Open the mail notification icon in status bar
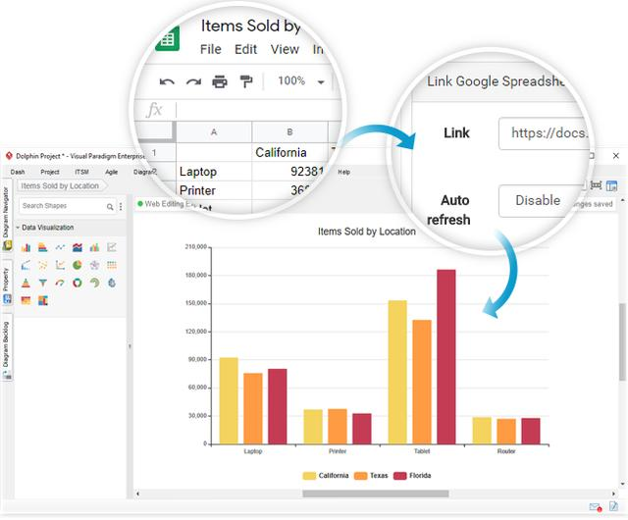The image size is (628, 520). pyautogui.click(x=596, y=507)
